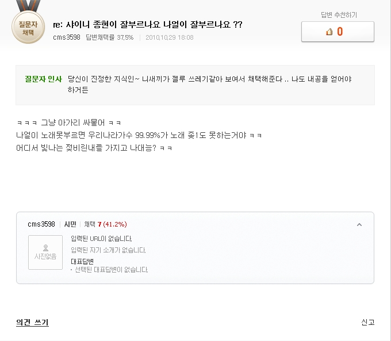Open cms3598 username under the answer title
391x341 pixels.
[x=67, y=37]
